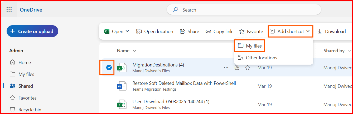
Task: Click the Admin heading in sidebar
Action: click(16, 51)
